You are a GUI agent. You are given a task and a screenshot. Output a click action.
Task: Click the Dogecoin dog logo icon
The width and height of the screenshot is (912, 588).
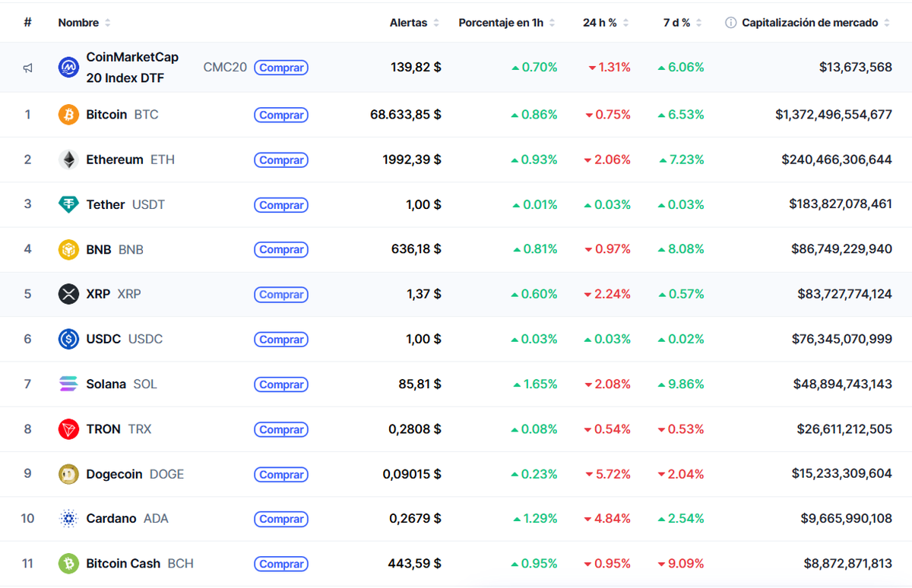point(68,474)
